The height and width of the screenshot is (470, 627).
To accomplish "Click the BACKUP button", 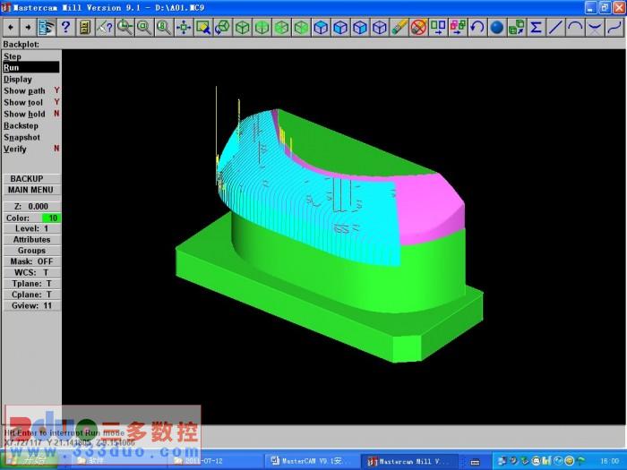I will [31, 179].
